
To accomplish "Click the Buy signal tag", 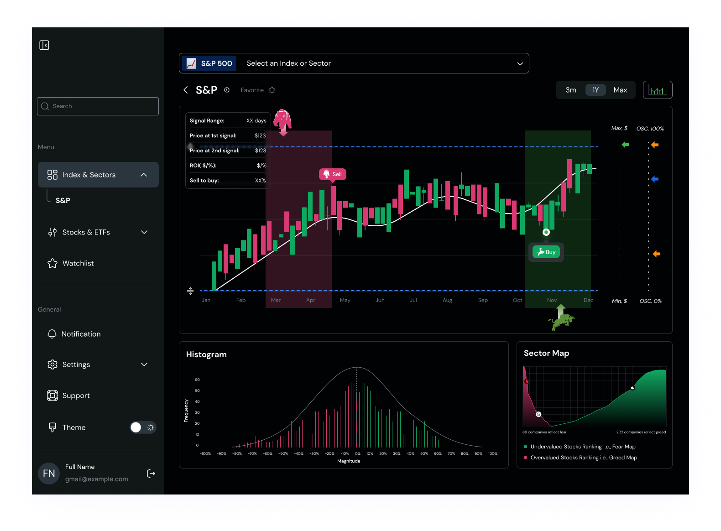I will (546, 252).
